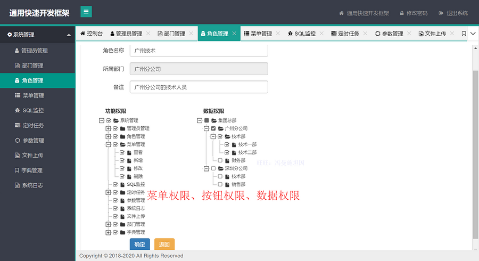Click the 备注 input field
Viewport: 479px width, 261px height.
pos(199,87)
